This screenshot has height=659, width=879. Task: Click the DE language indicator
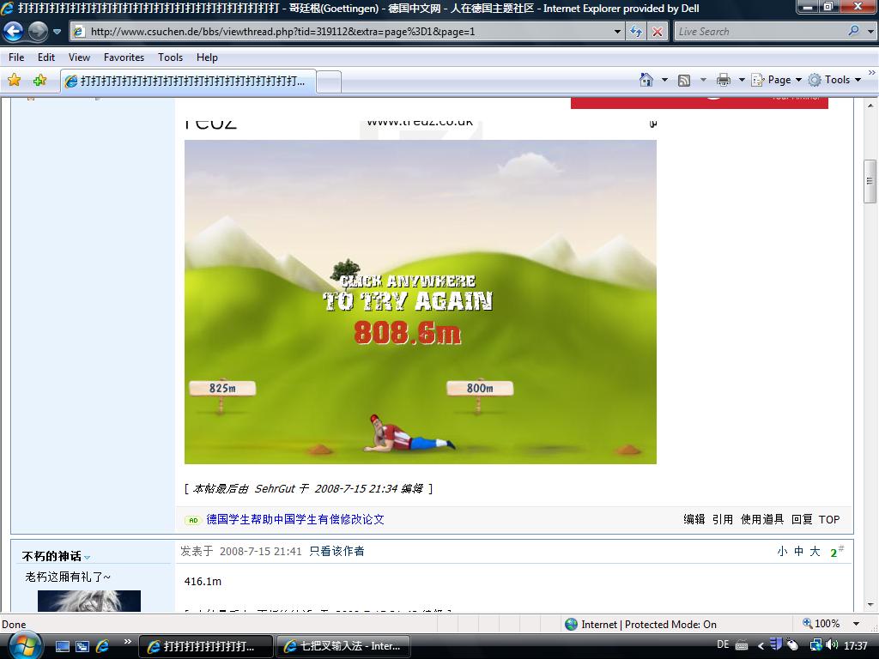tap(723, 645)
